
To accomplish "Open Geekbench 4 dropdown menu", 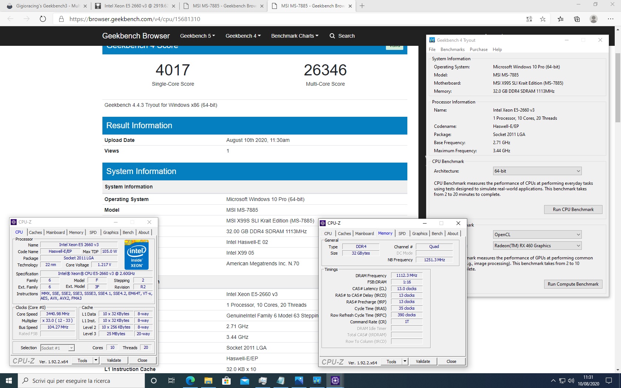I will pos(243,36).
